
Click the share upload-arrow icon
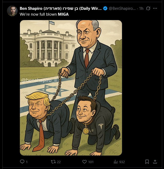155,162
